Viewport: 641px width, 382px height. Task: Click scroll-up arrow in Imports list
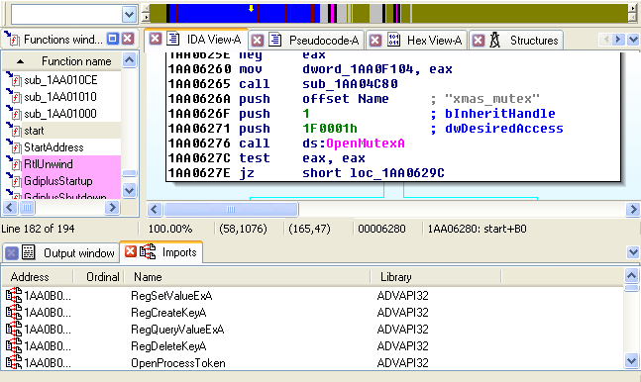(x=632, y=276)
